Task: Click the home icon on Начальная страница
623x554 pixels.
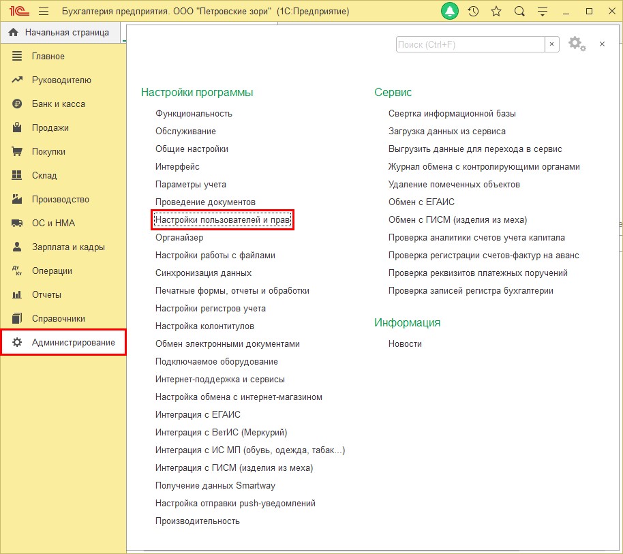Action: coord(14,33)
